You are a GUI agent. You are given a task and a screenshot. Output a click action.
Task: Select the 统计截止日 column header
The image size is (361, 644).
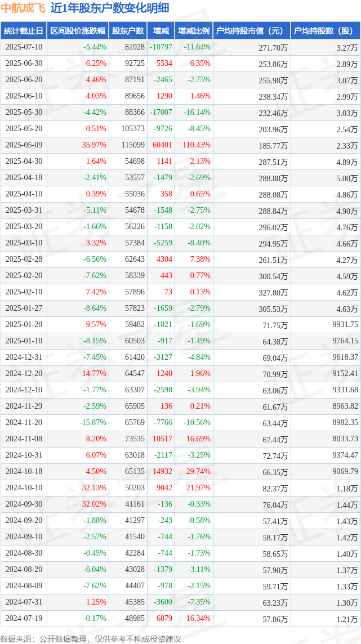click(23, 31)
